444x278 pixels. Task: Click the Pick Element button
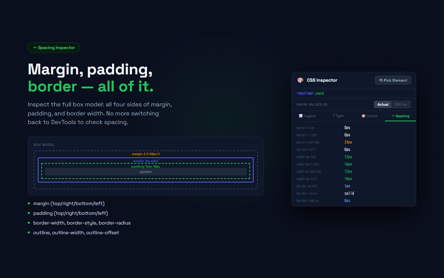pyautogui.click(x=393, y=80)
